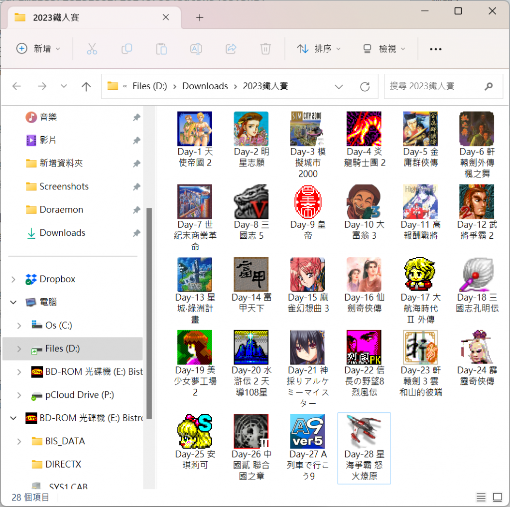Select Day-24 霹靂奇俠傳 item
The image size is (510, 507).
[x=477, y=358]
